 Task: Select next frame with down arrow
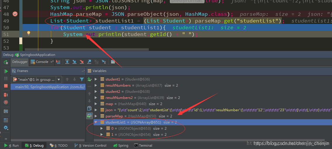[x=75, y=80]
